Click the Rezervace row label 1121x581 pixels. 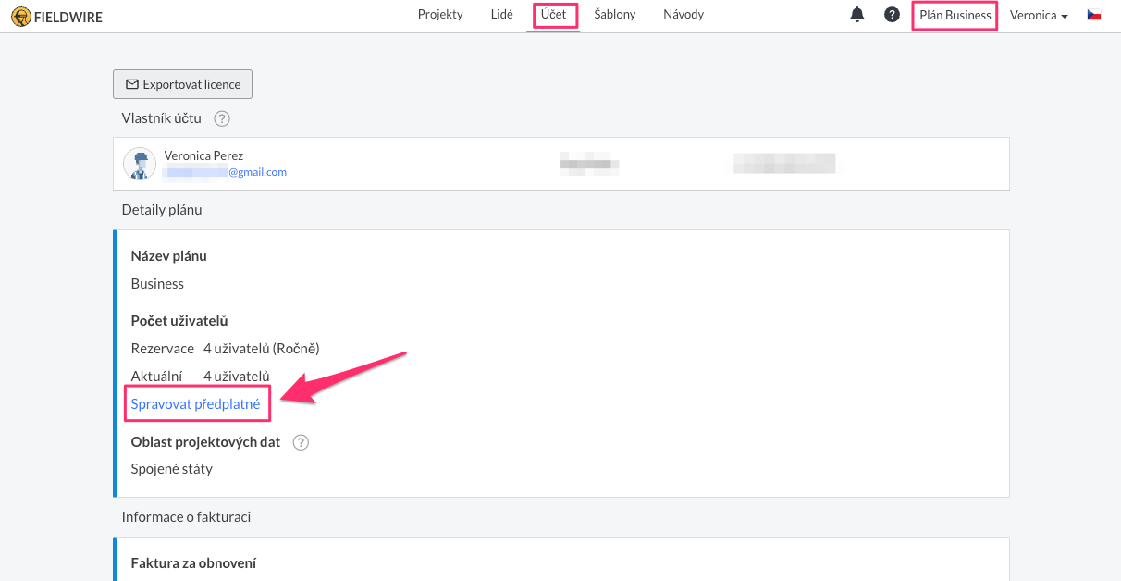point(163,349)
